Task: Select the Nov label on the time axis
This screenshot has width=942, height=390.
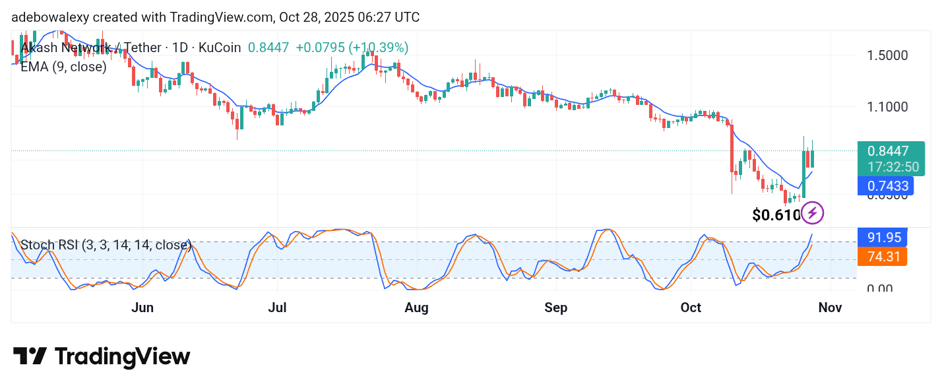Action: coord(830,308)
